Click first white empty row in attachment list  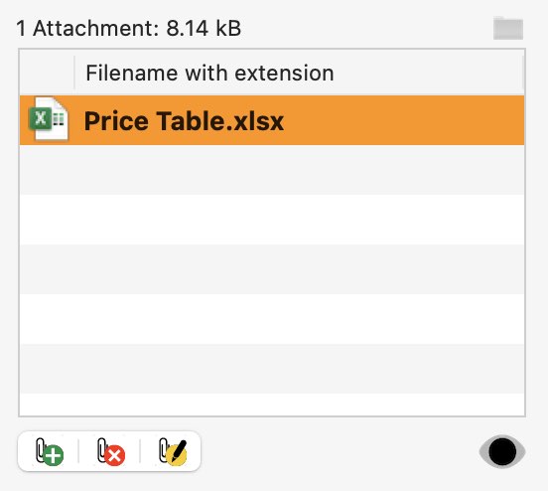click(x=272, y=220)
